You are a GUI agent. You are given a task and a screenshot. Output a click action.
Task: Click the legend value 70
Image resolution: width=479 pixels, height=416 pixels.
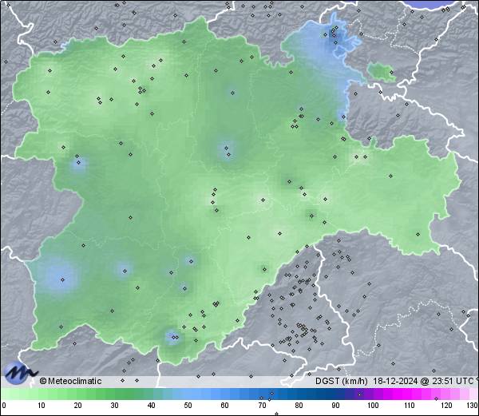(x=262, y=406)
